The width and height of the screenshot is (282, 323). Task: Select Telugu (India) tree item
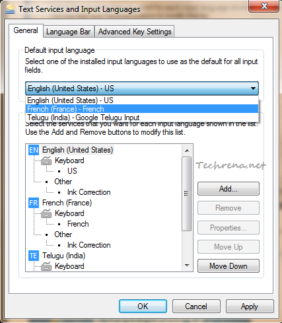click(x=64, y=256)
